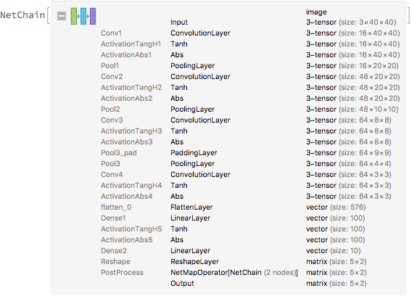Click the Output matrix port row
This screenshot has width=412, height=296.
268,284
